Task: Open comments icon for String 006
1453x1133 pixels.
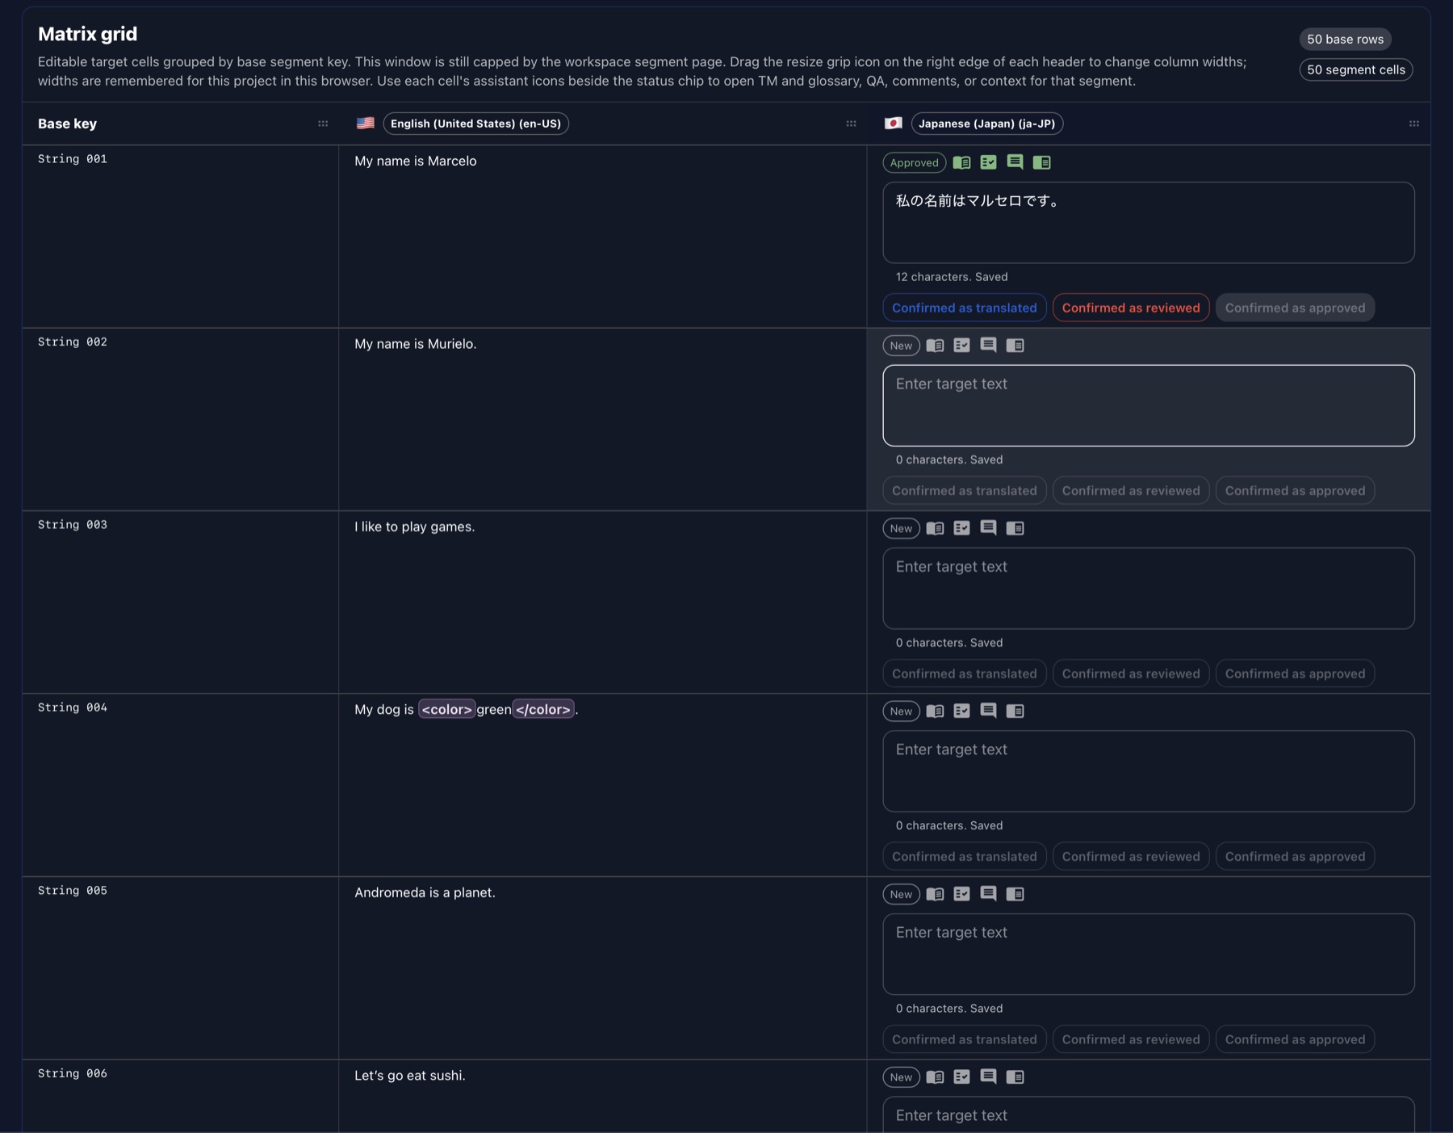Action: (988, 1077)
